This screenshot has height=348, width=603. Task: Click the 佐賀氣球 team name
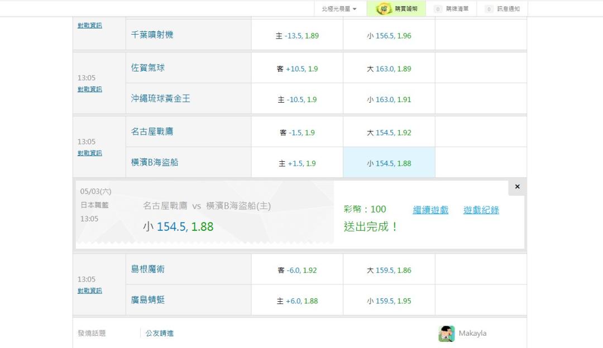coord(148,67)
